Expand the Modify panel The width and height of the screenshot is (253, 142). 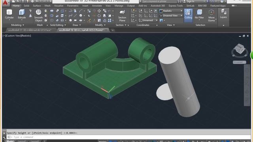pos(100,25)
